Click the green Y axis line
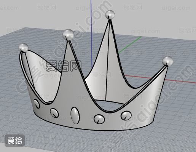This screenshot has height=152, width=196. pyautogui.click(x=130, y=45)
